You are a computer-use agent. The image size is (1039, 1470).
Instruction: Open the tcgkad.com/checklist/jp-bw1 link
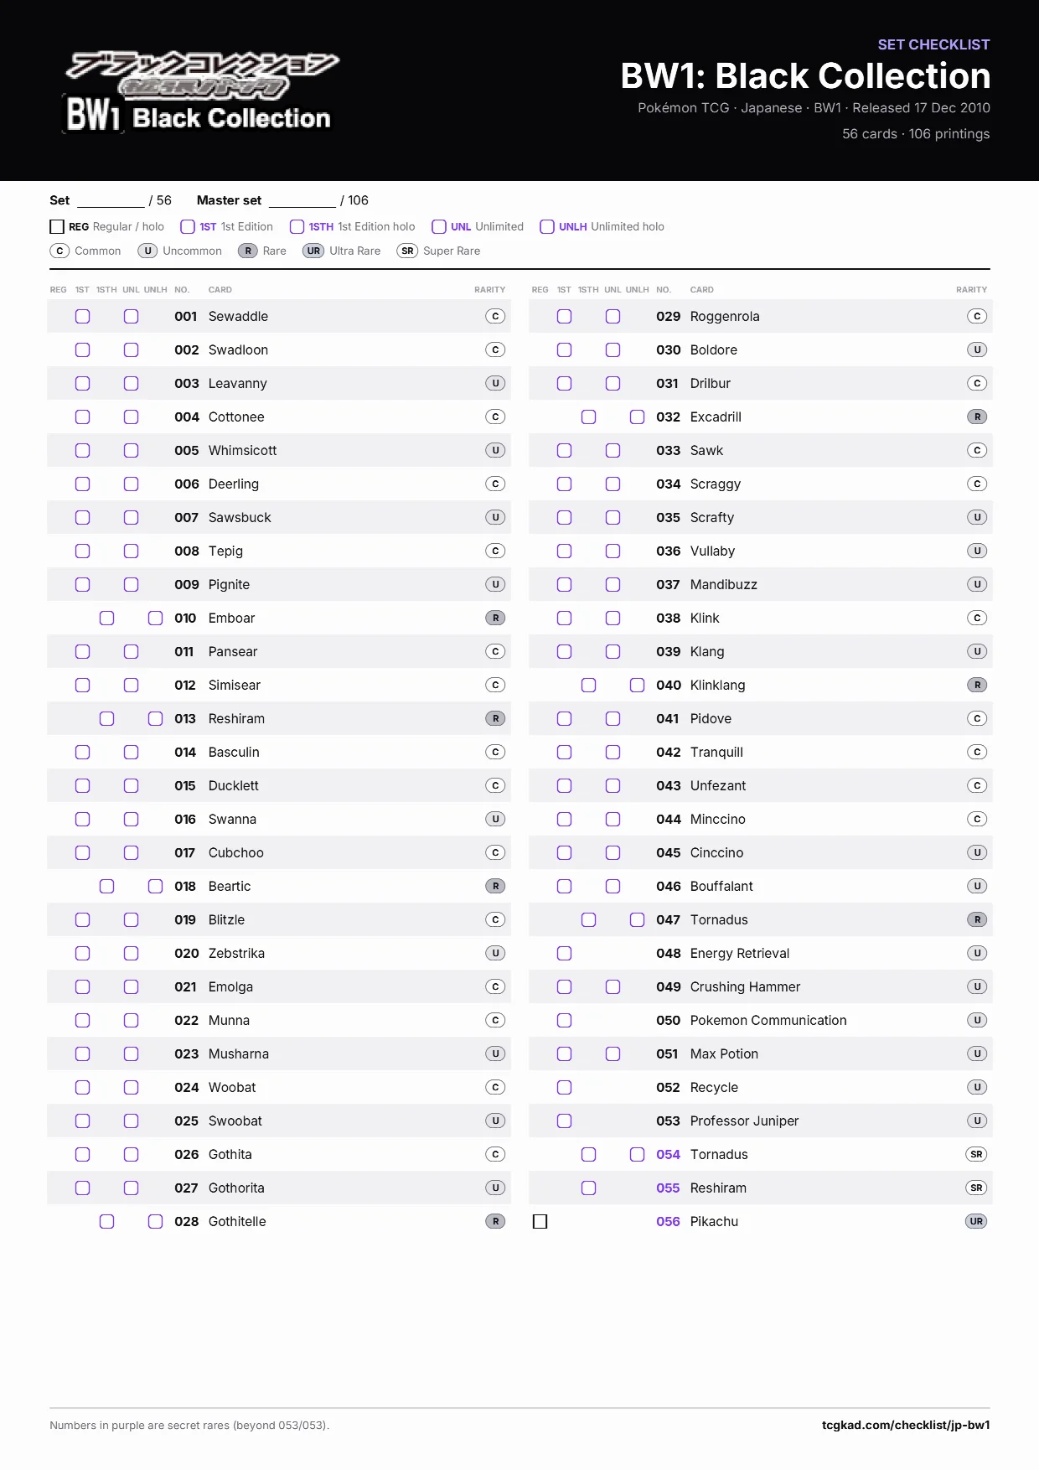point(906,1425)
